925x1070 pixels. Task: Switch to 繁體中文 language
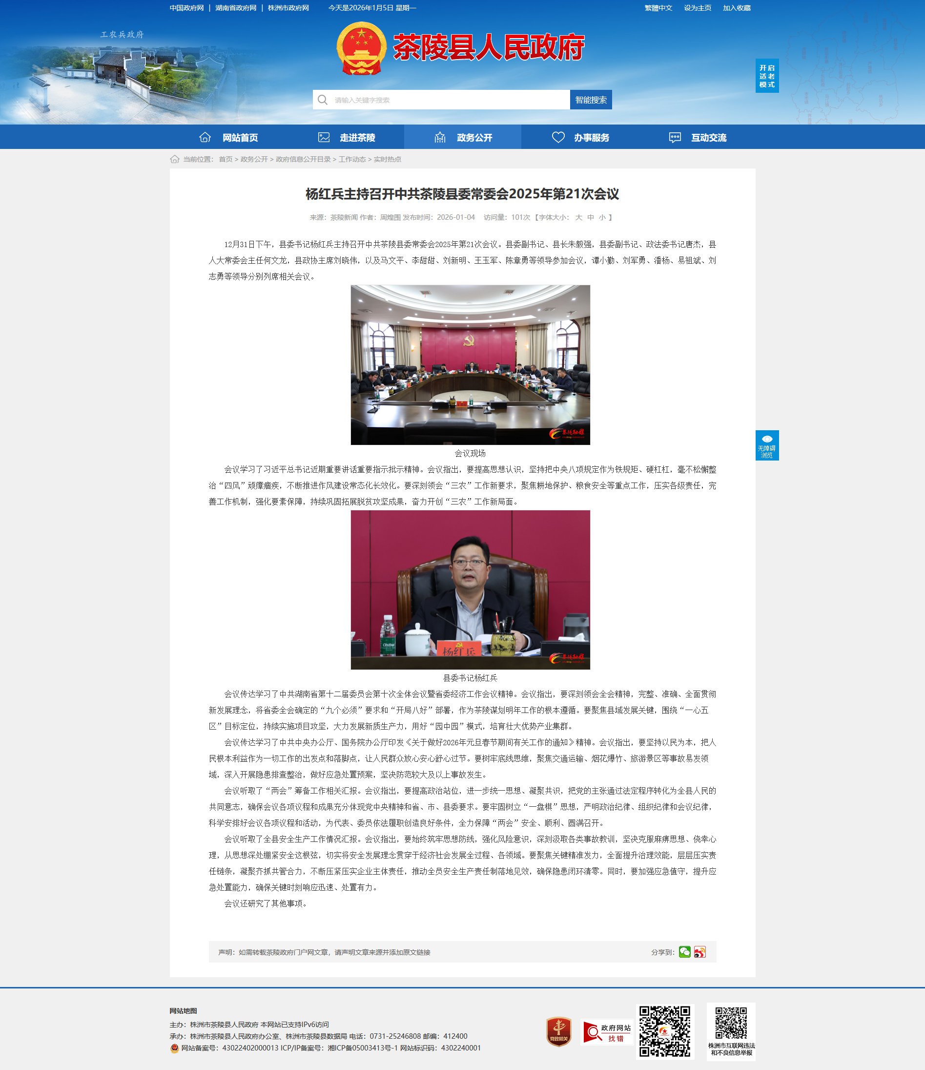(658, 8)
